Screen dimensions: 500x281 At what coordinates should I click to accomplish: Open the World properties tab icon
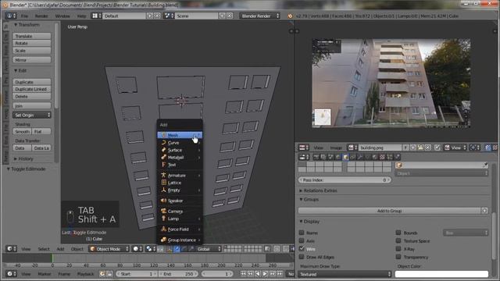click(338, 157)
